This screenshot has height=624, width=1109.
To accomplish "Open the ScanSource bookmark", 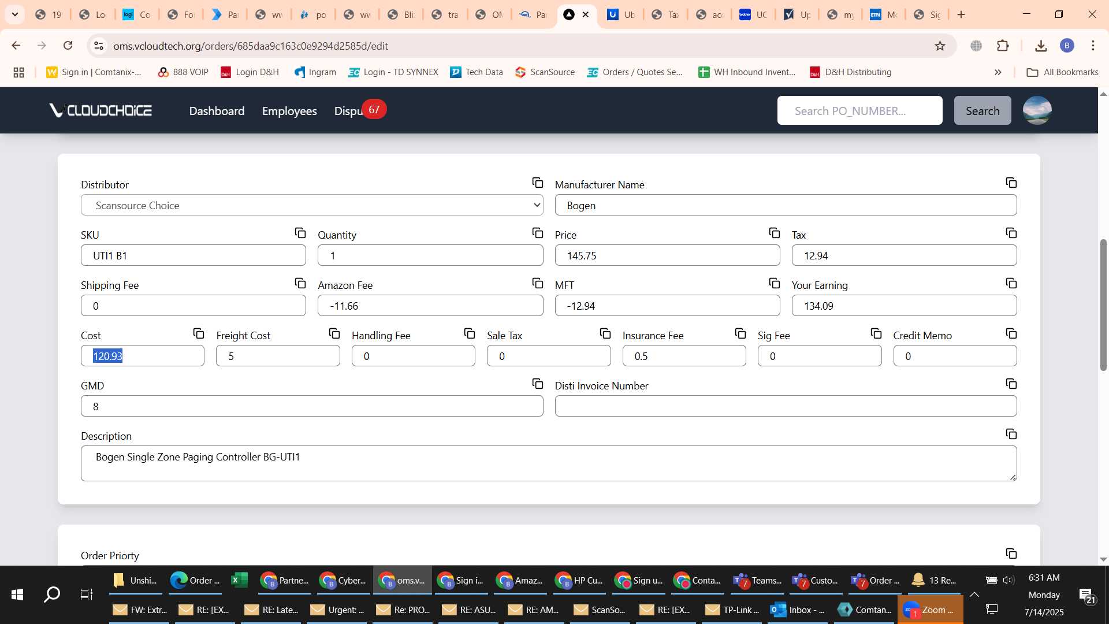I will point(545,72).
